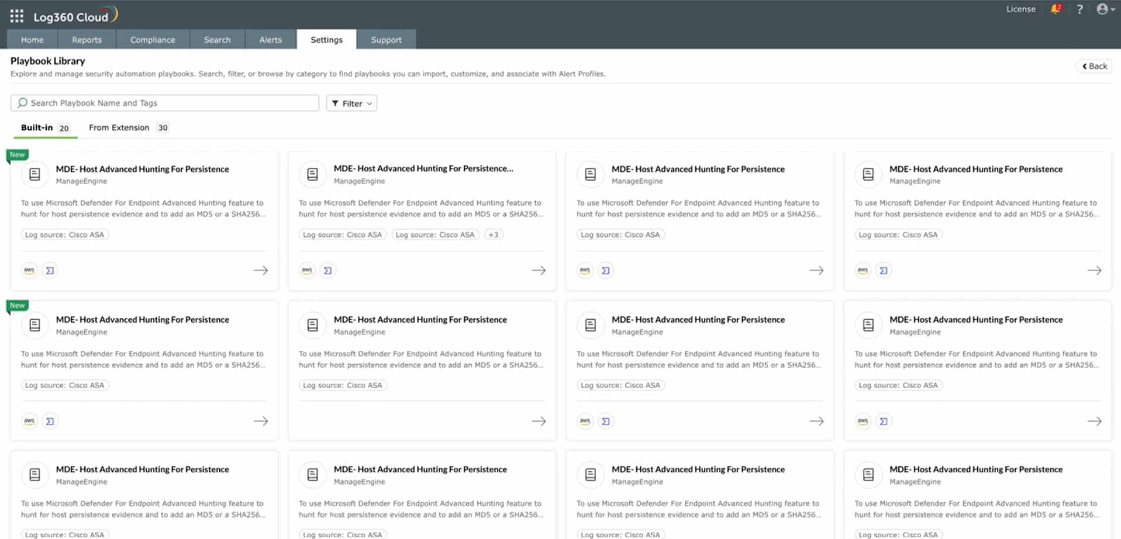1121x539 pixels.
Task: Click the Back button
Action: pyautogui.click(x=1094, y=66)
